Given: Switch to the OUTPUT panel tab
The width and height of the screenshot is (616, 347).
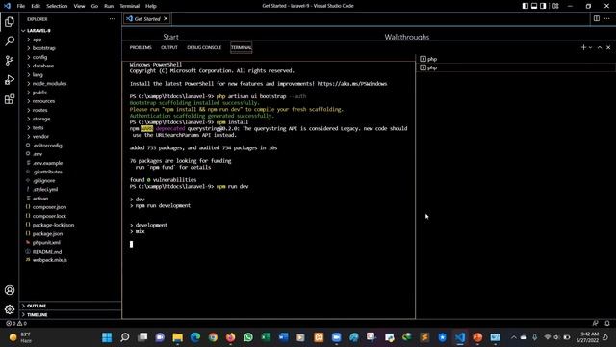Looking at the screenshot, I should click(169, 47).
